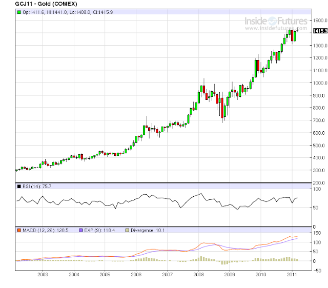This screenshot has width=328, height=288.
Task: Click the 1200.0 price axis label
Action: click(320, 58)
